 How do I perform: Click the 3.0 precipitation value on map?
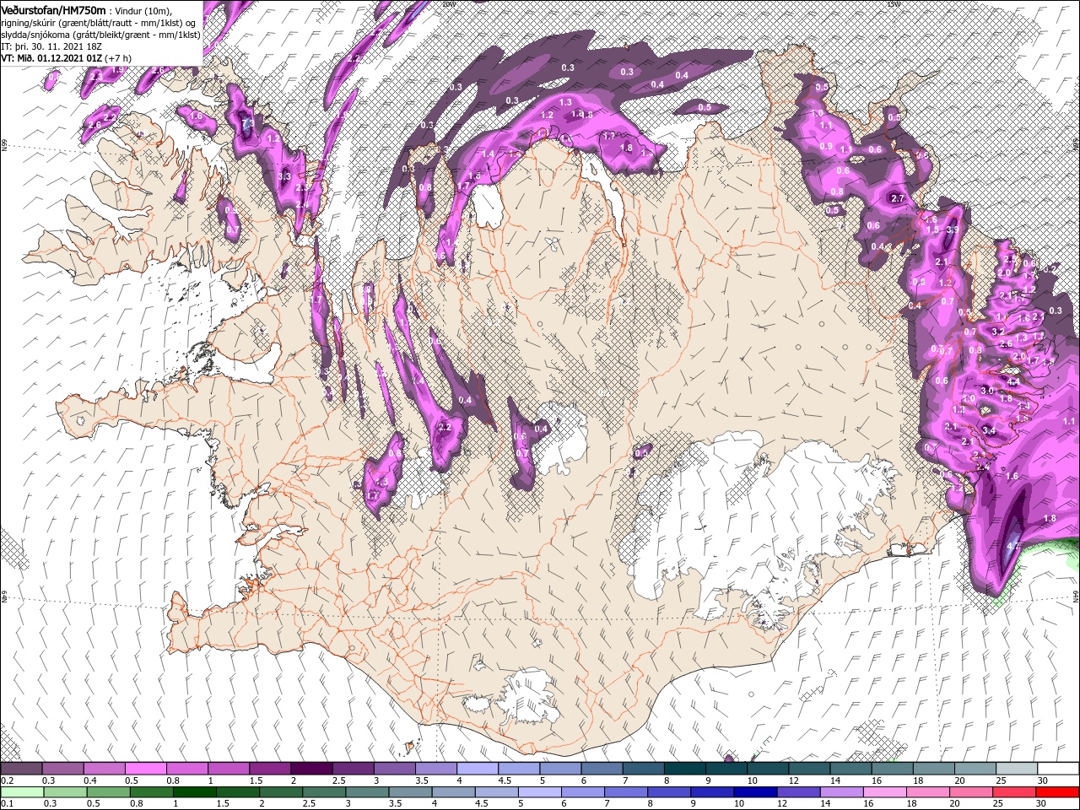(x=988, y=391)
